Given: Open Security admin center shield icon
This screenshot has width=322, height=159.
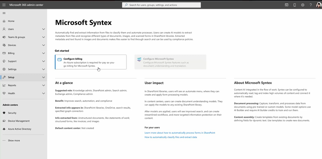Looking at the screenshot, I should tap(4, 113).
